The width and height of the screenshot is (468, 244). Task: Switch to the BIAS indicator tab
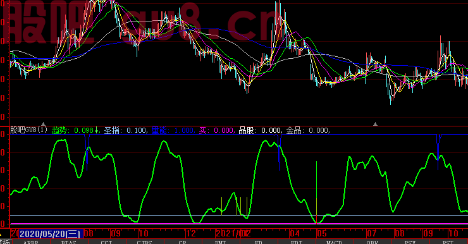pos(69,242)
